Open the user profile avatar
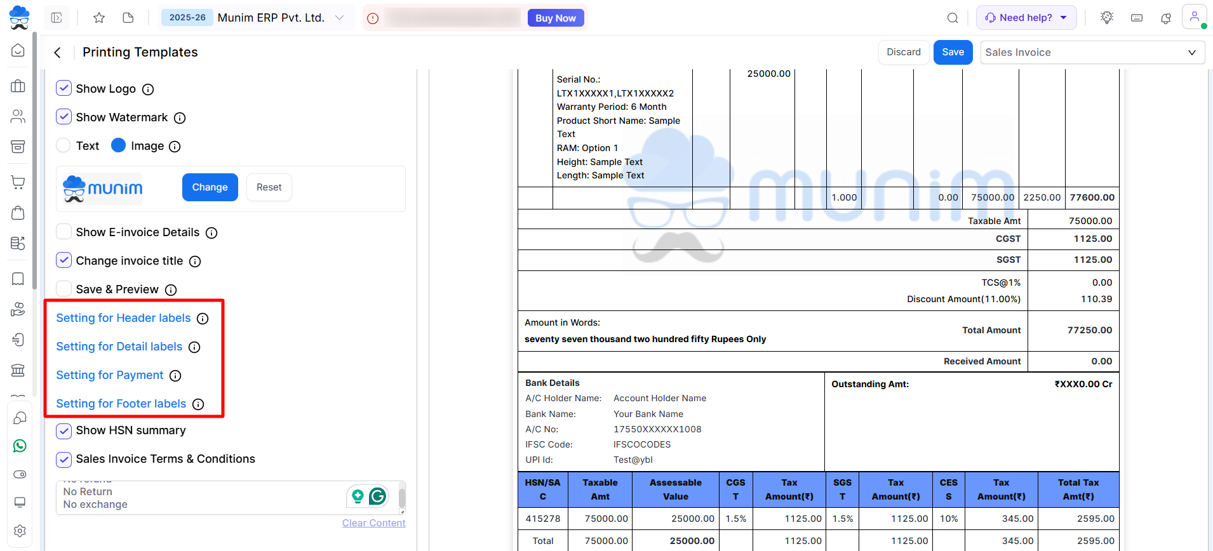The width and height of the screenshot is (1213, 551). 1194,17
